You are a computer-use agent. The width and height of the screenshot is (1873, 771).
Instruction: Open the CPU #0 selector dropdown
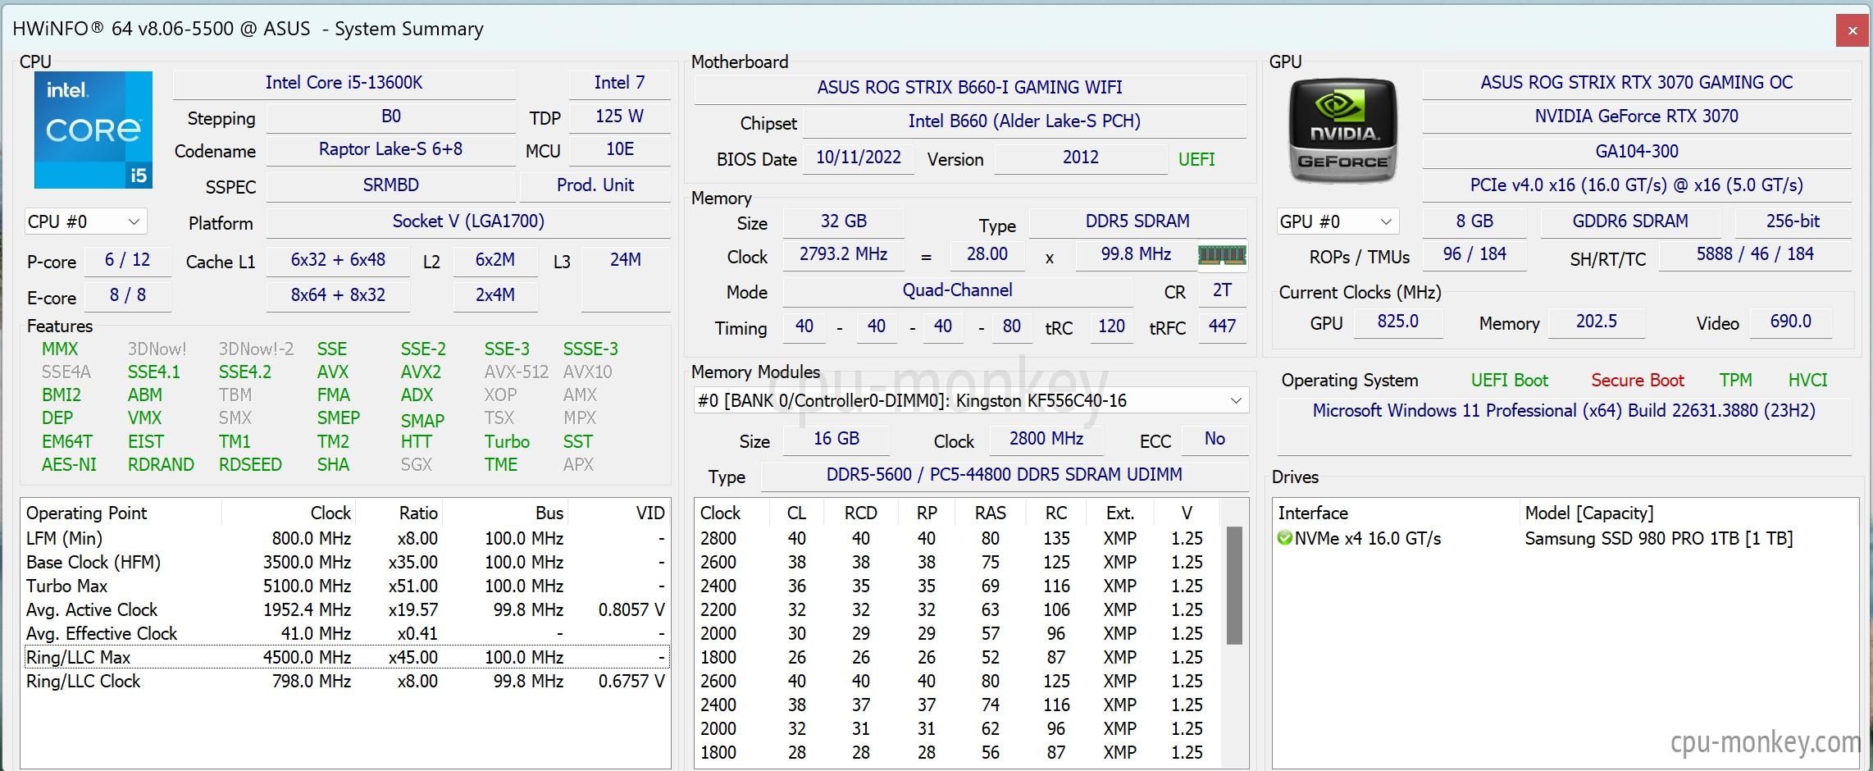coord(85,221)
